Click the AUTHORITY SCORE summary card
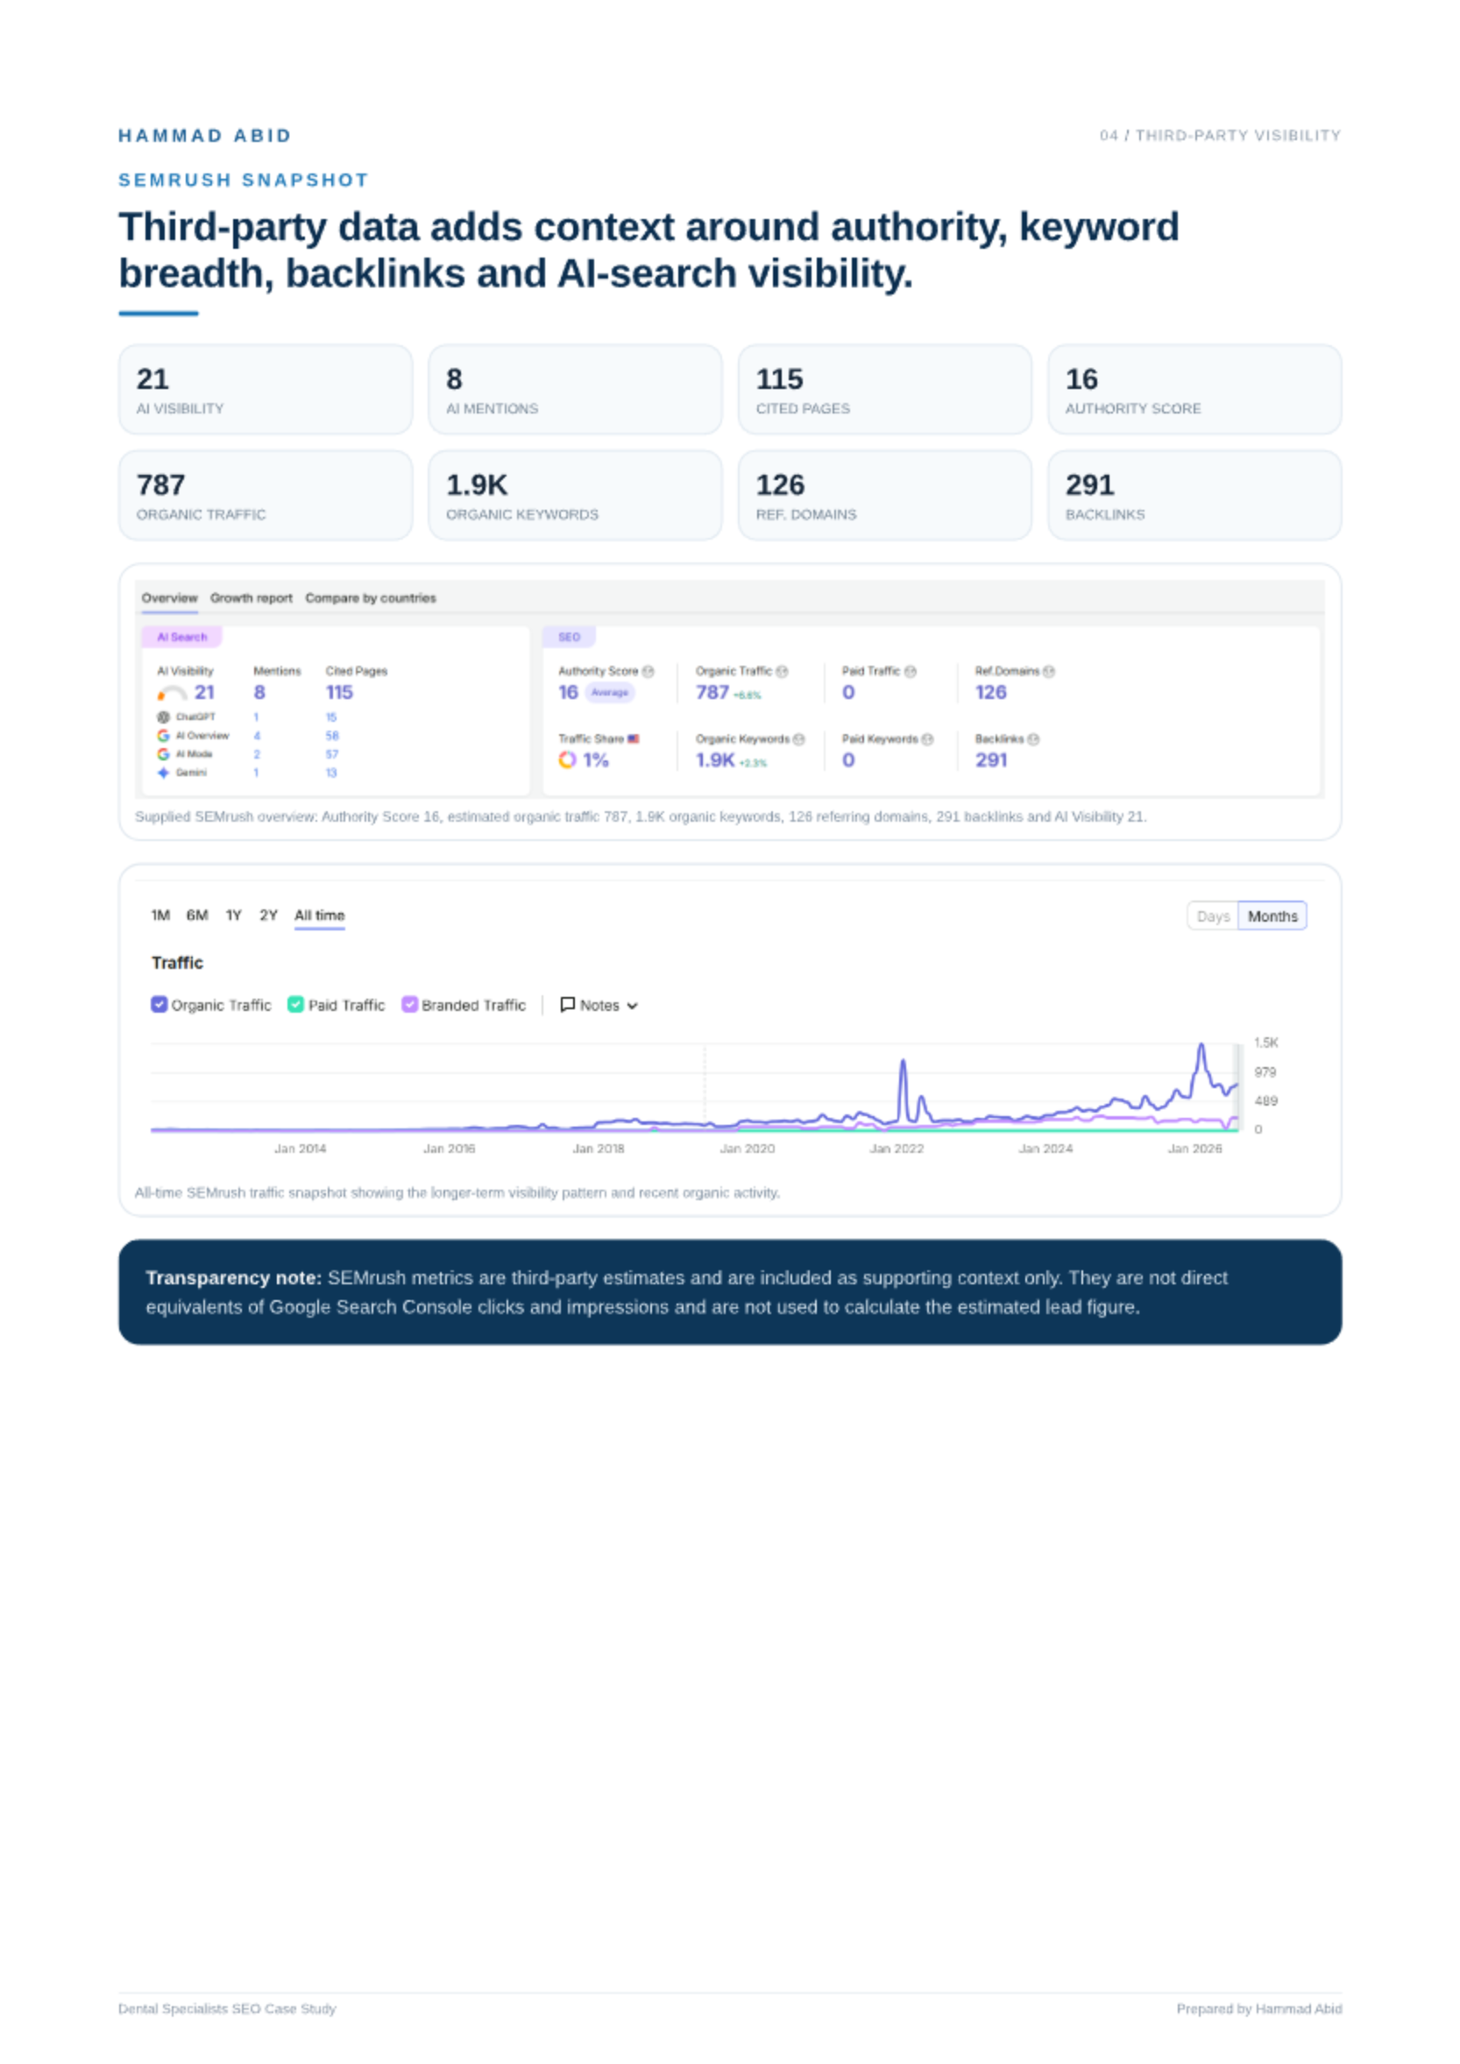 click(x=1194, y=389)
